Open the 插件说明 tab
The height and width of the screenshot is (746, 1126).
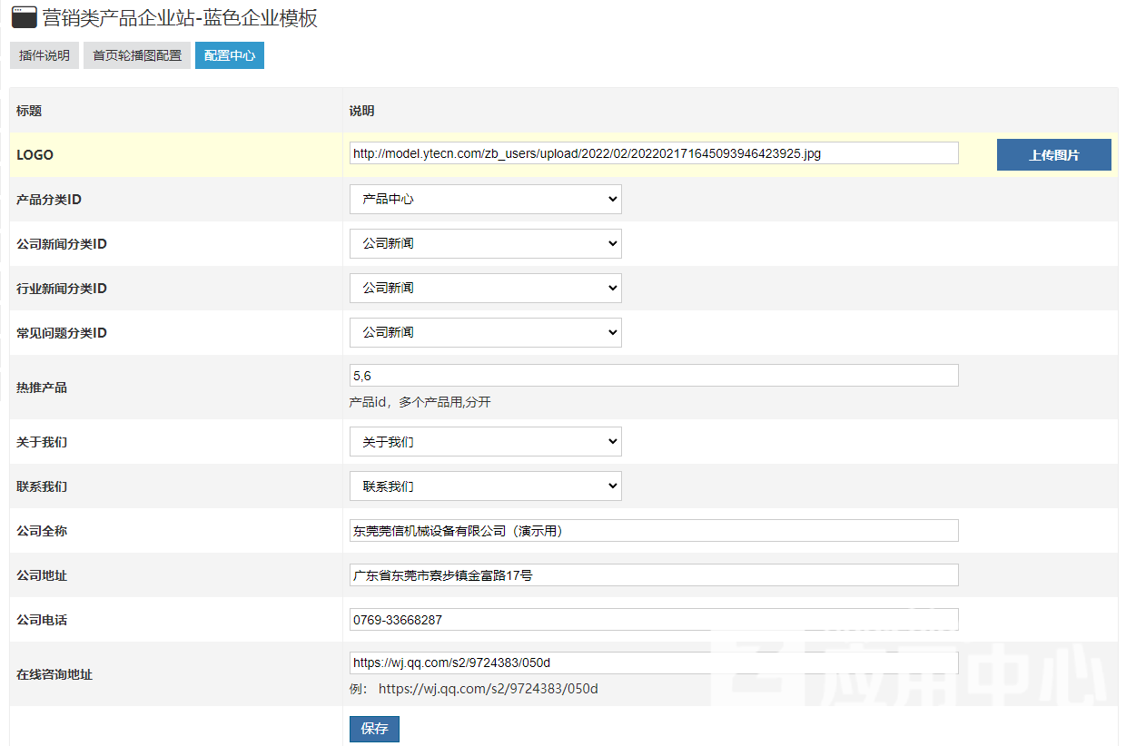[44, 55]
